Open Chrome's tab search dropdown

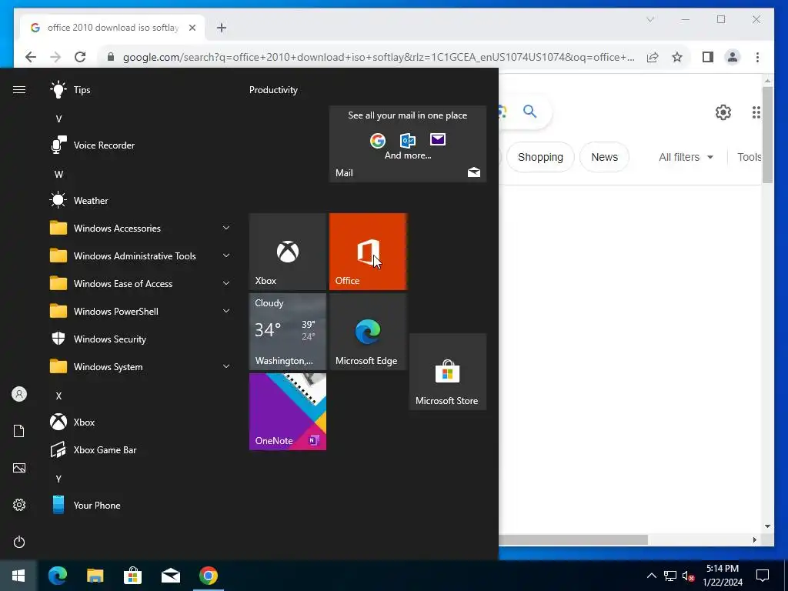coord(650,19)
